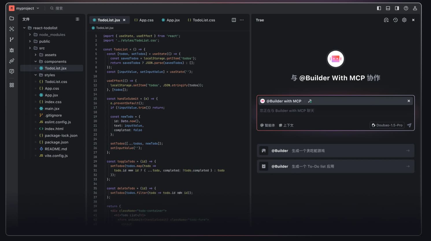431x241 pixels.
Task: Click the MCP tools icon beside Builder with MCP
Action: click(310, 101)
